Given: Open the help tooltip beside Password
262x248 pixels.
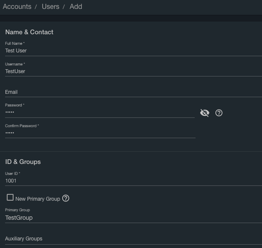Looking at the screenshot, I should click(219, 113).
